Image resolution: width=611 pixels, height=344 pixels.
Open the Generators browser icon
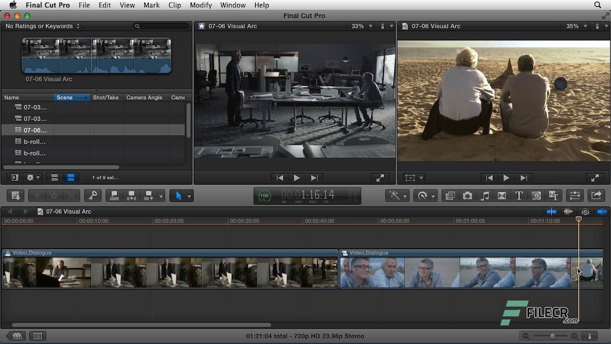[x=536, y=195]
